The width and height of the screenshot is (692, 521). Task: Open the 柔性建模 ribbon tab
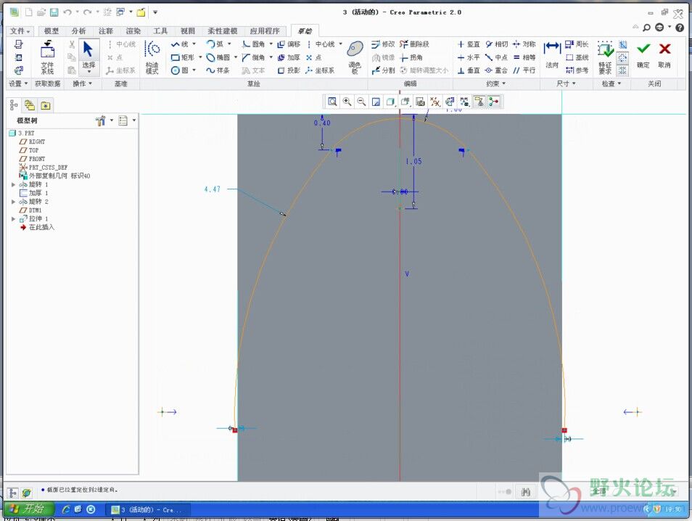[223, 31]
